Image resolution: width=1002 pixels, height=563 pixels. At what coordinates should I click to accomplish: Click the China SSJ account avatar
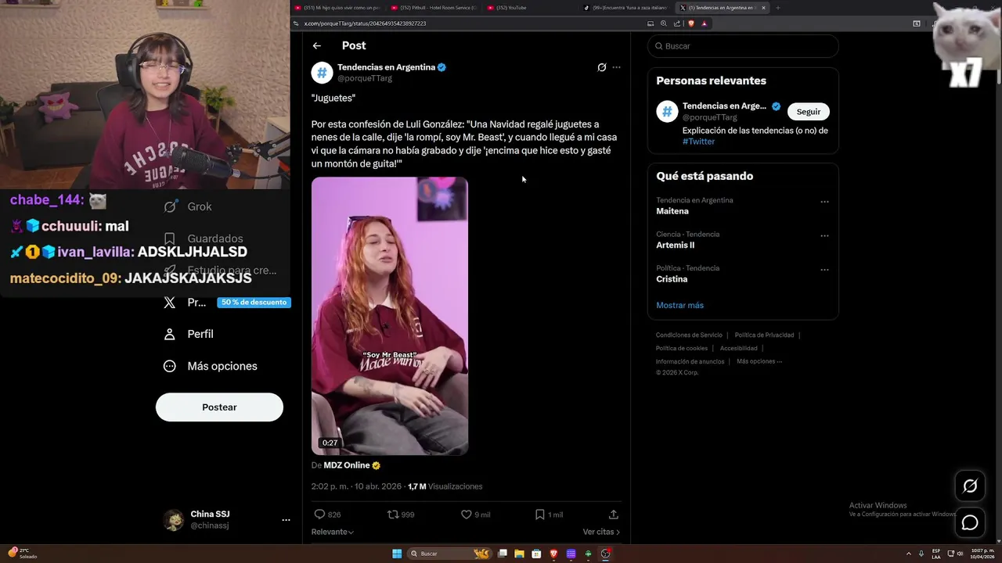(174, 520)
